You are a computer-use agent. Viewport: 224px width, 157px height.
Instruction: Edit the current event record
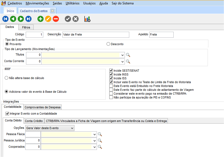(x=48, y=19)
